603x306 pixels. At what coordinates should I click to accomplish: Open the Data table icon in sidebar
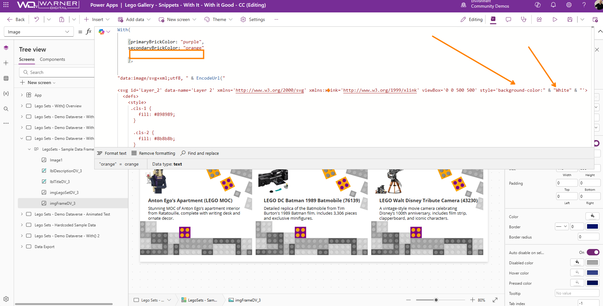tap(6, 78)
